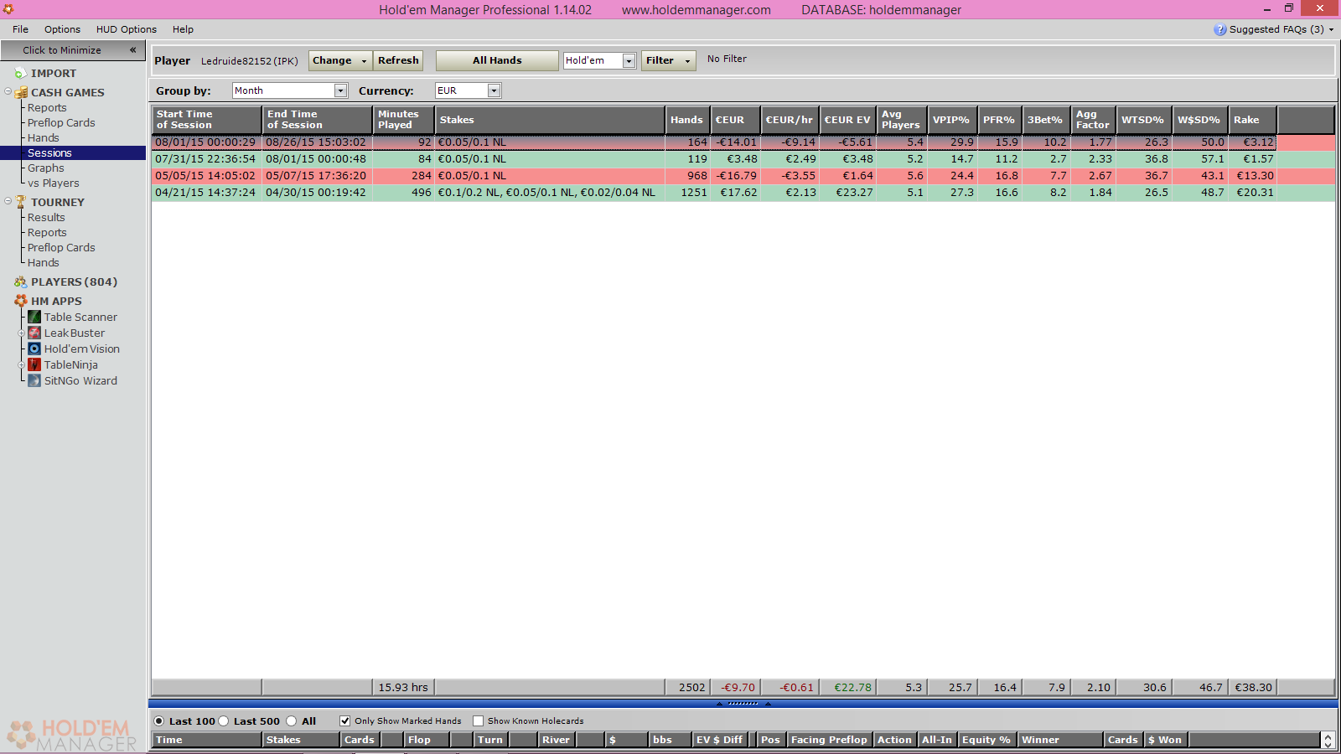Sort by Agg Factor column header
1341x754 pixels.
click(1093, 120)
